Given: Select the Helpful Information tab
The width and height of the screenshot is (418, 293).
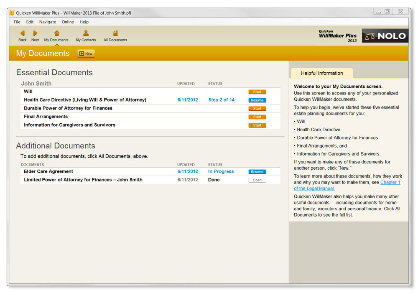Looking at the screenshot, I should click(x=321, y=73).
